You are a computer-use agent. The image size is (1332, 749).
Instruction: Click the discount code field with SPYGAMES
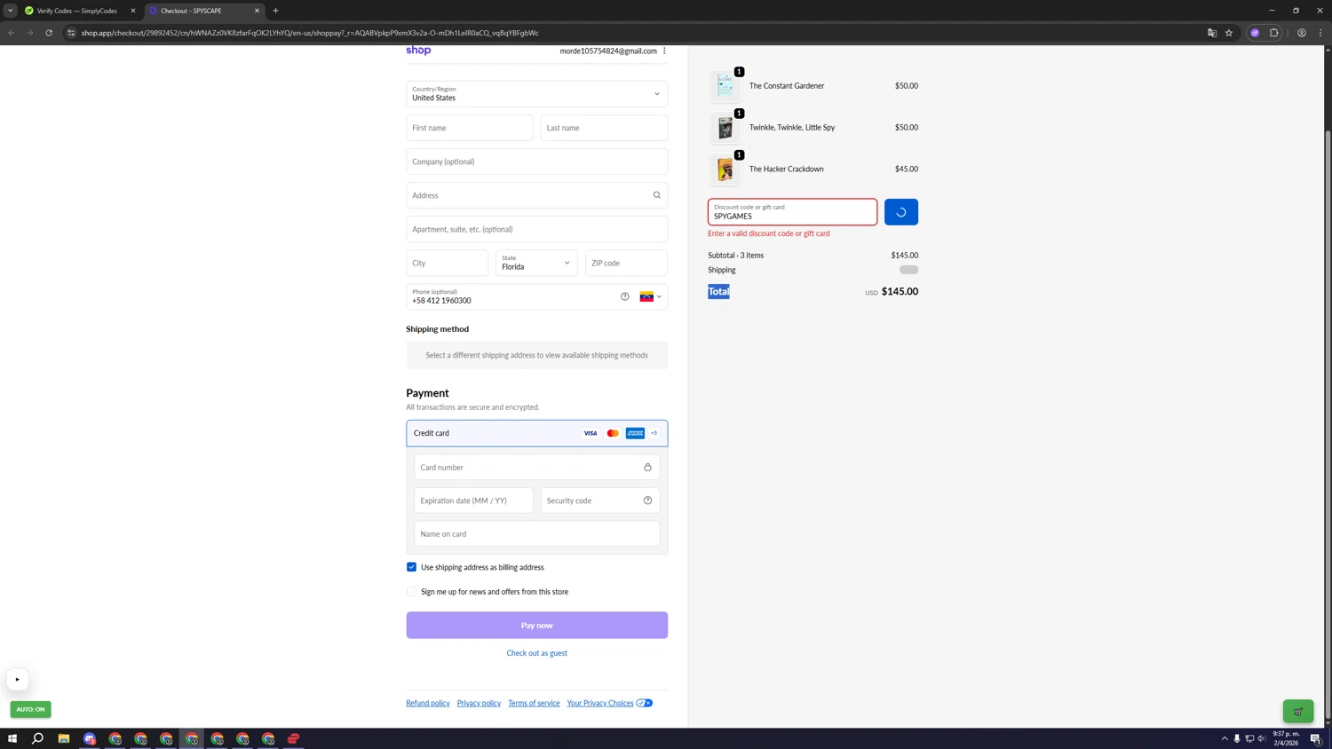tap(793, 212)
